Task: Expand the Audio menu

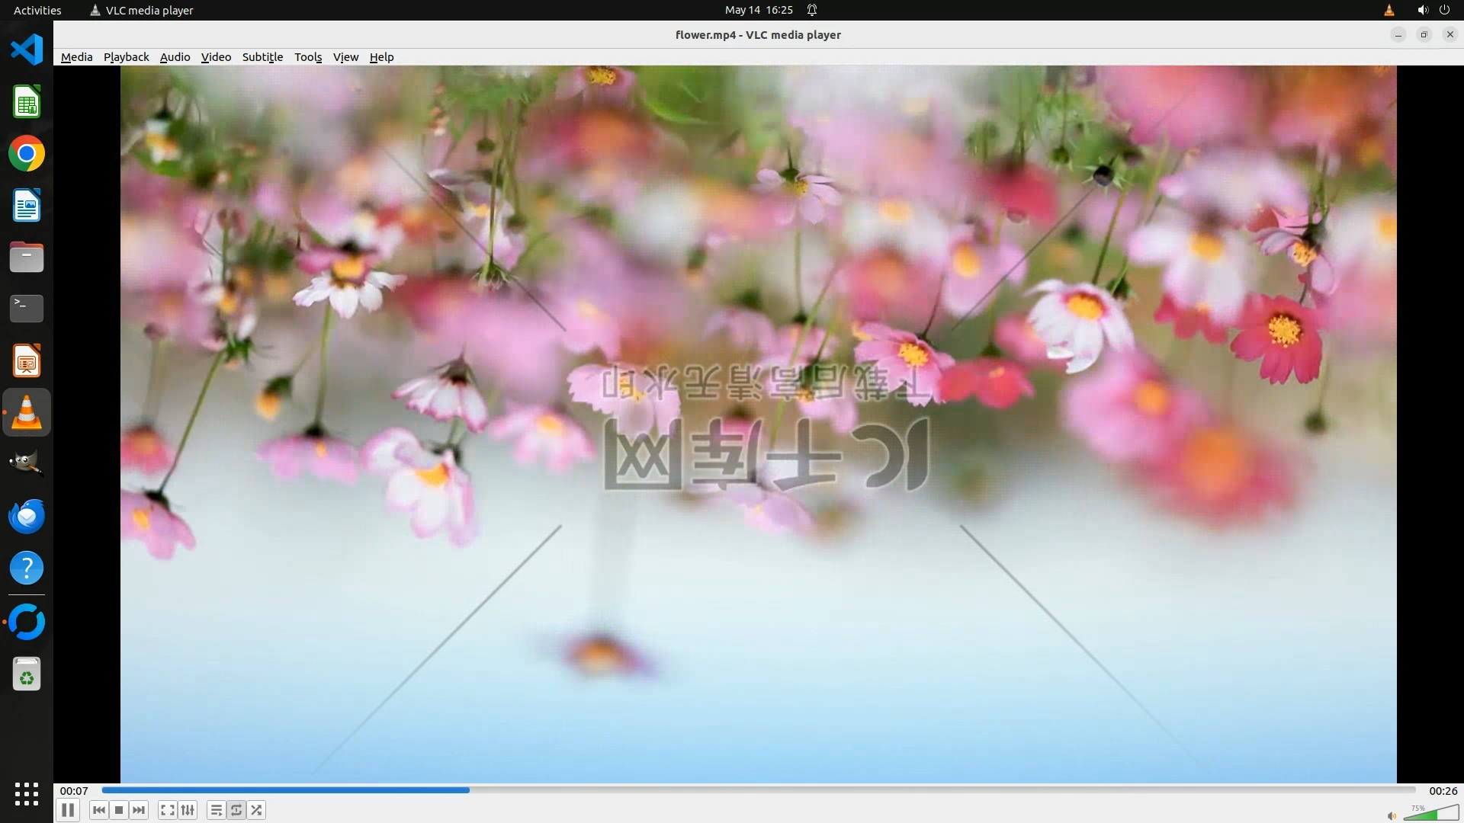Action: tap(175, 57)
